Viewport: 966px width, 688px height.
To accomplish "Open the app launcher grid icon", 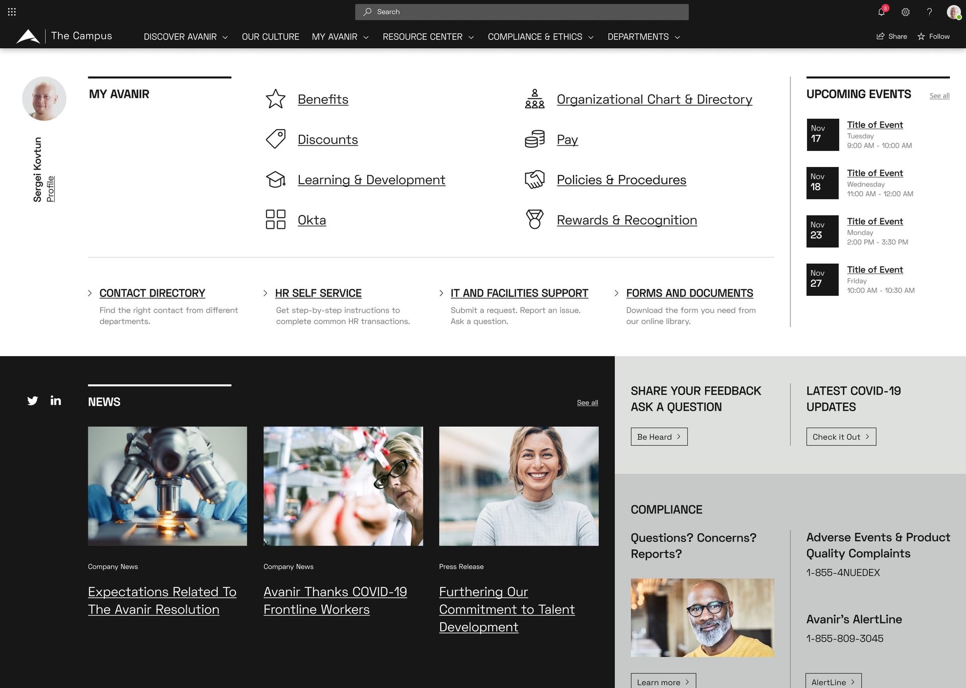I will point(12,12).
